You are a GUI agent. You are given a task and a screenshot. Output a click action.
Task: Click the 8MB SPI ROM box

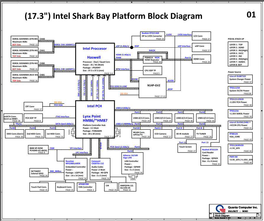(38, 150)
